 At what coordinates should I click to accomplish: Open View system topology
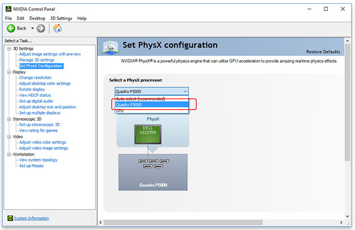[x=38, y=160]
